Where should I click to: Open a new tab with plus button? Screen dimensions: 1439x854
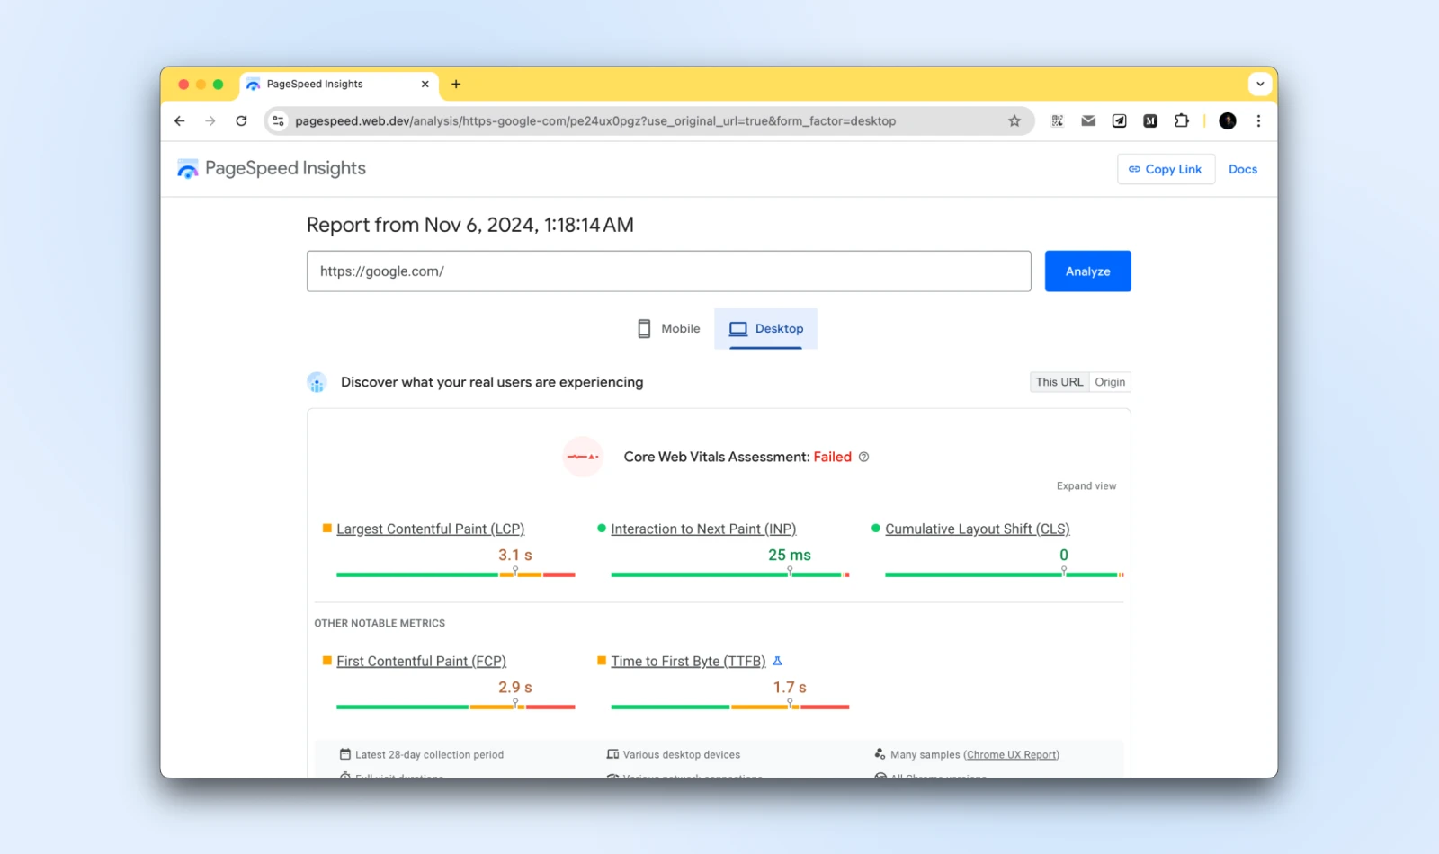[x=456, y=84]
